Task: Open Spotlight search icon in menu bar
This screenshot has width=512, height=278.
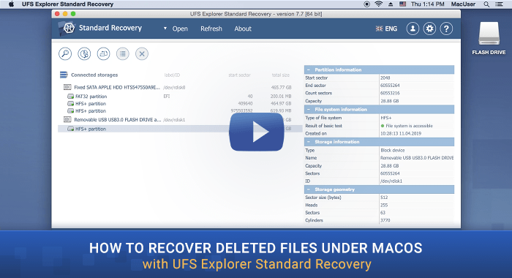Action: [486, 4]
